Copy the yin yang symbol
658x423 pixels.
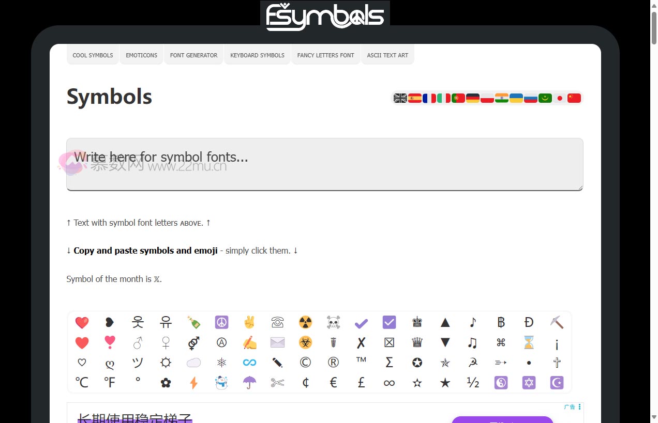[x=501, y=382]
